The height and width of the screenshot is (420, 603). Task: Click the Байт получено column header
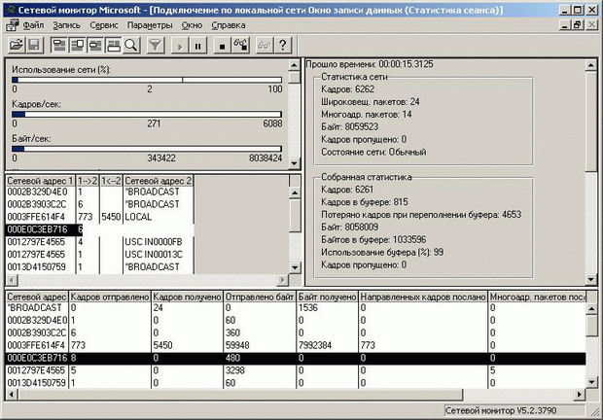click(x=326, y=296)
